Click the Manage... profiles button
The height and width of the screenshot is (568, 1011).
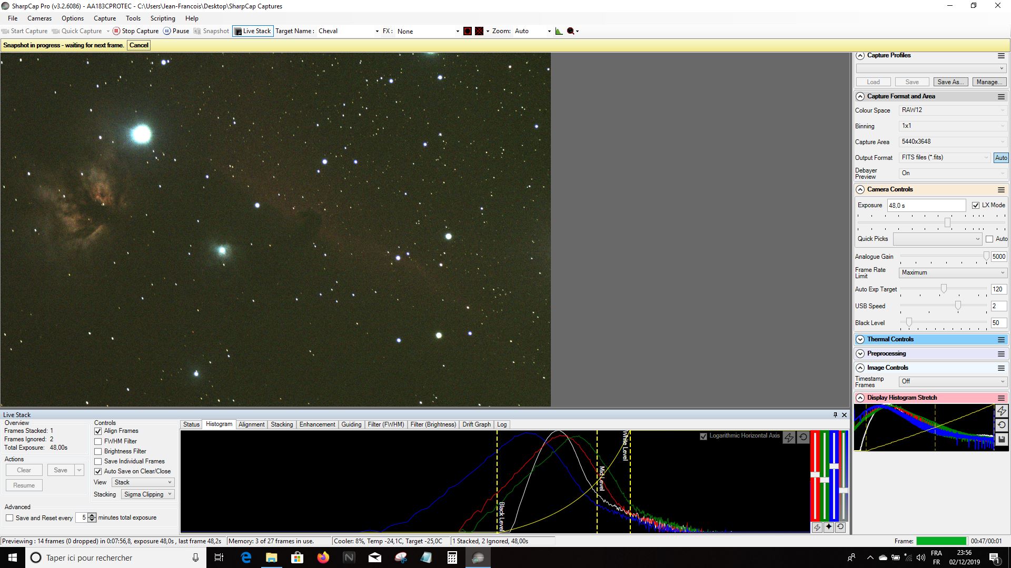pos(989,82)
